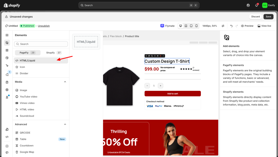Viewport: 278px width, 157px height.
Task: Switch to the Shopify elements tab
Action: [54, 53]
